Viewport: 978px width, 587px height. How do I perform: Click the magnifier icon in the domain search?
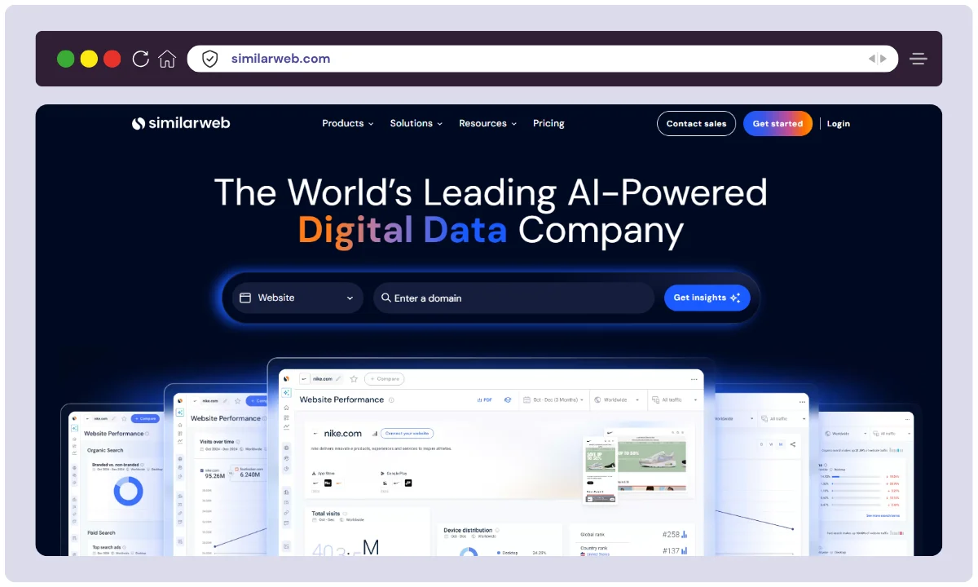386,298
